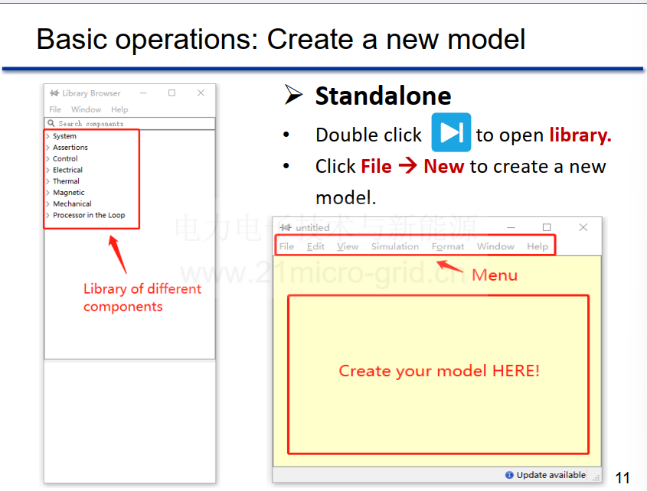Open the File menu in untitled window
The height and width of the screenshot is (491, 647).
click(286, 246)
